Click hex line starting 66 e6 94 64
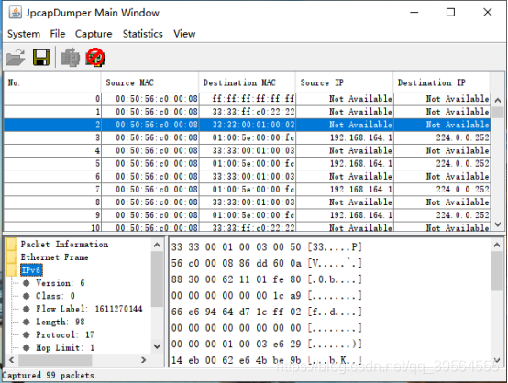Image resolution: width=508 pixels, height=383 pixels. (266, 312)
